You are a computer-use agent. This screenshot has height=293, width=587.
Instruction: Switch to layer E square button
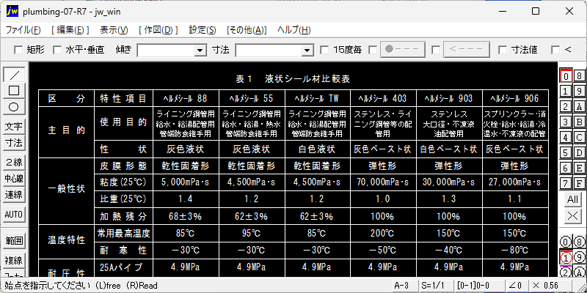(579, 168)
